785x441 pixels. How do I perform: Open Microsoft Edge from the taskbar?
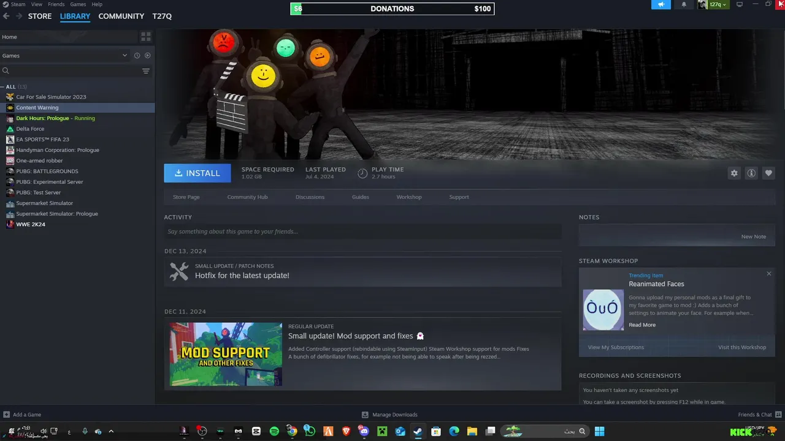(454, 431)
